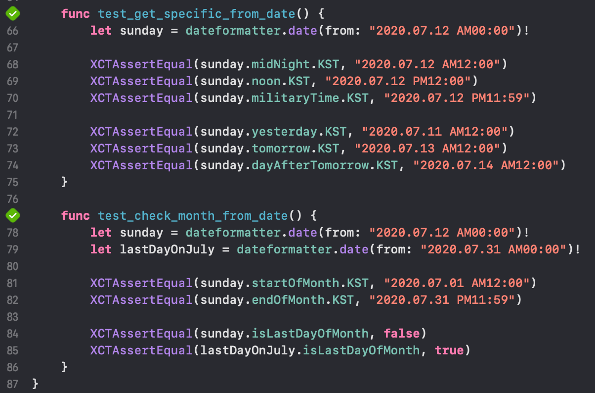The image size is (595, 393).
Task: Click the dayAfterTomorrow property name
Action: click(310, 165)
